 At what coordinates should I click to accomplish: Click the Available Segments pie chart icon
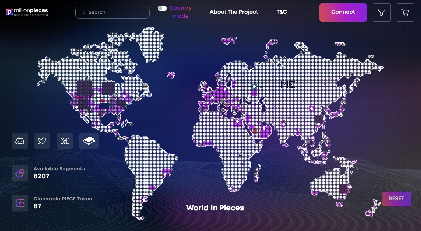pos(20,173)
